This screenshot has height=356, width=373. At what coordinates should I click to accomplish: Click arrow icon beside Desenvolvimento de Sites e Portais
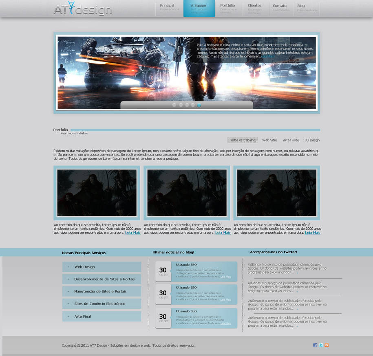tap(68, 279)
